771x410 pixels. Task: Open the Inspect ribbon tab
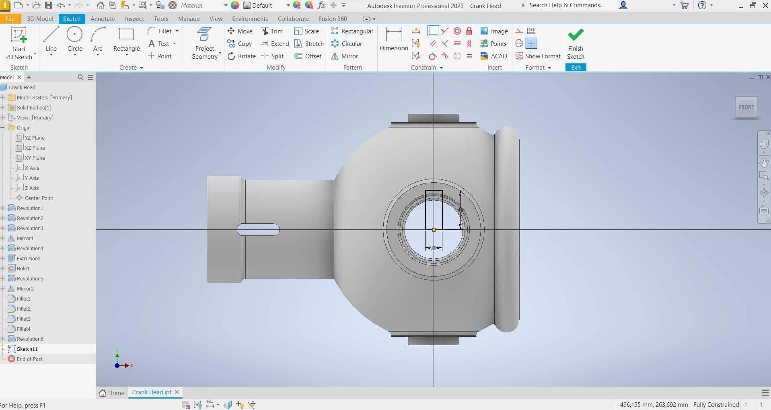pos(134,19)
